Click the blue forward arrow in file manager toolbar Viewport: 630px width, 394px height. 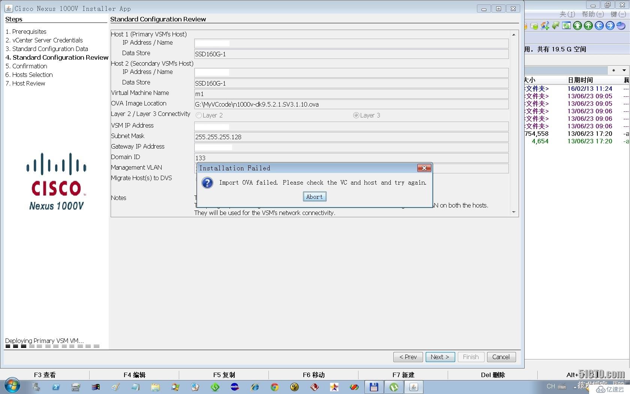tap(610, 26)
